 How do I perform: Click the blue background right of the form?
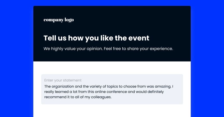pyautogui.click(x=207, y=60)
